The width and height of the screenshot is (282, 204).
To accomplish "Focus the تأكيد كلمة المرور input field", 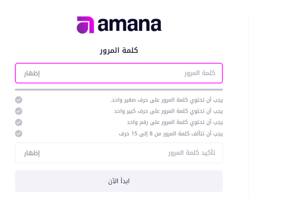I will pos(119,153).
